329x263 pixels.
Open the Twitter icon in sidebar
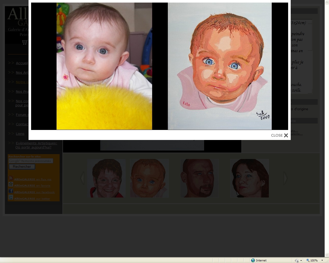tap(11, 198)
